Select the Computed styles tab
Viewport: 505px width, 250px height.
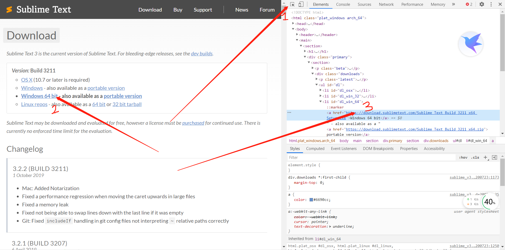point(315,149)
